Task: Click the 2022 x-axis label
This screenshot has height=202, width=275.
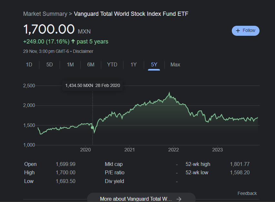Action: pos(173,150)
